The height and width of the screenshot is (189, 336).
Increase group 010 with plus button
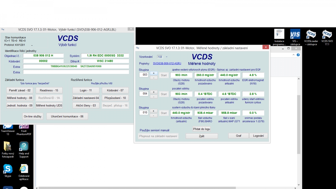pyautogui.click(x=153, y=111)
